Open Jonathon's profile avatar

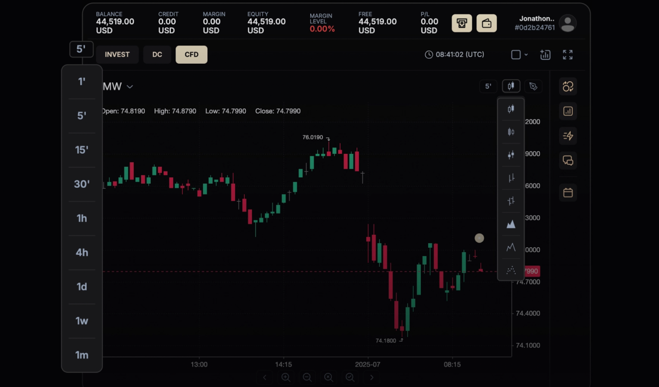pyautogui.click(x=568, y=23)
